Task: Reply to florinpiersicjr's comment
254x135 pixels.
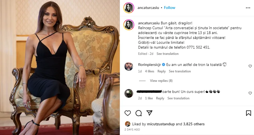Action: pos(161,71)
